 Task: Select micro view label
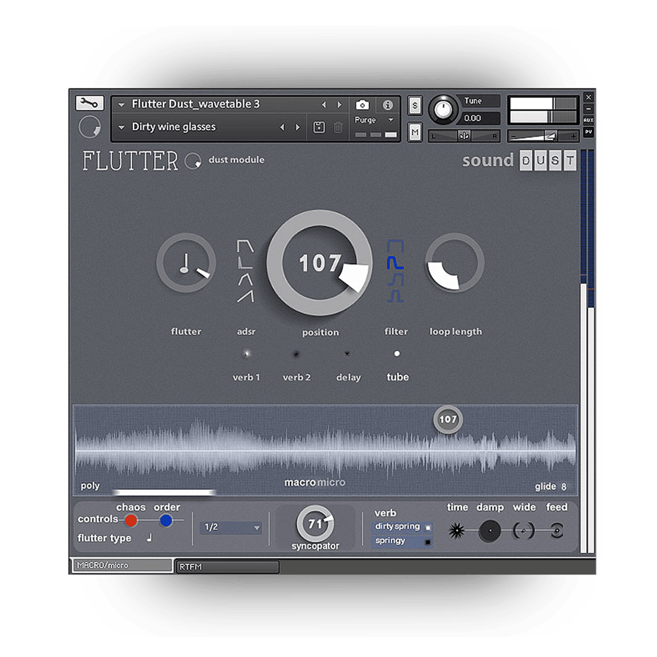coord(331,483)
